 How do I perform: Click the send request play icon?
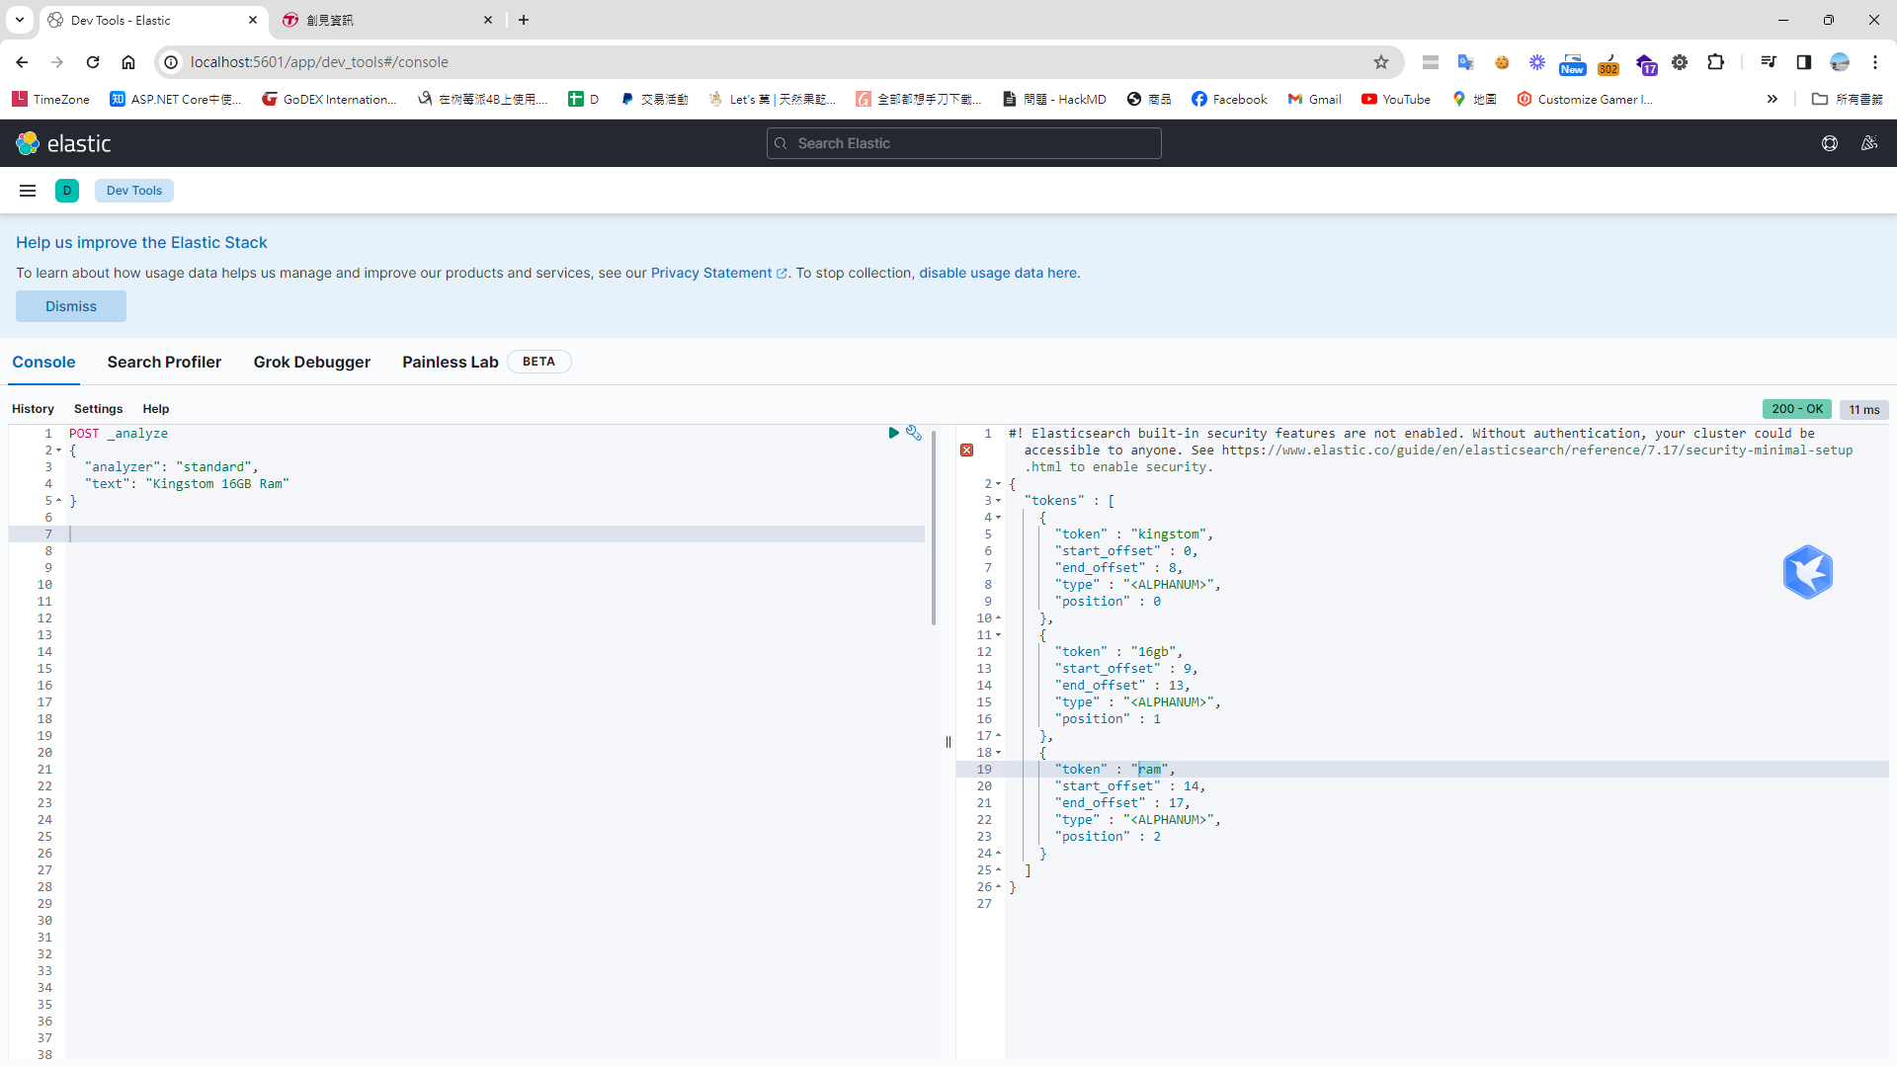[893, 433]
